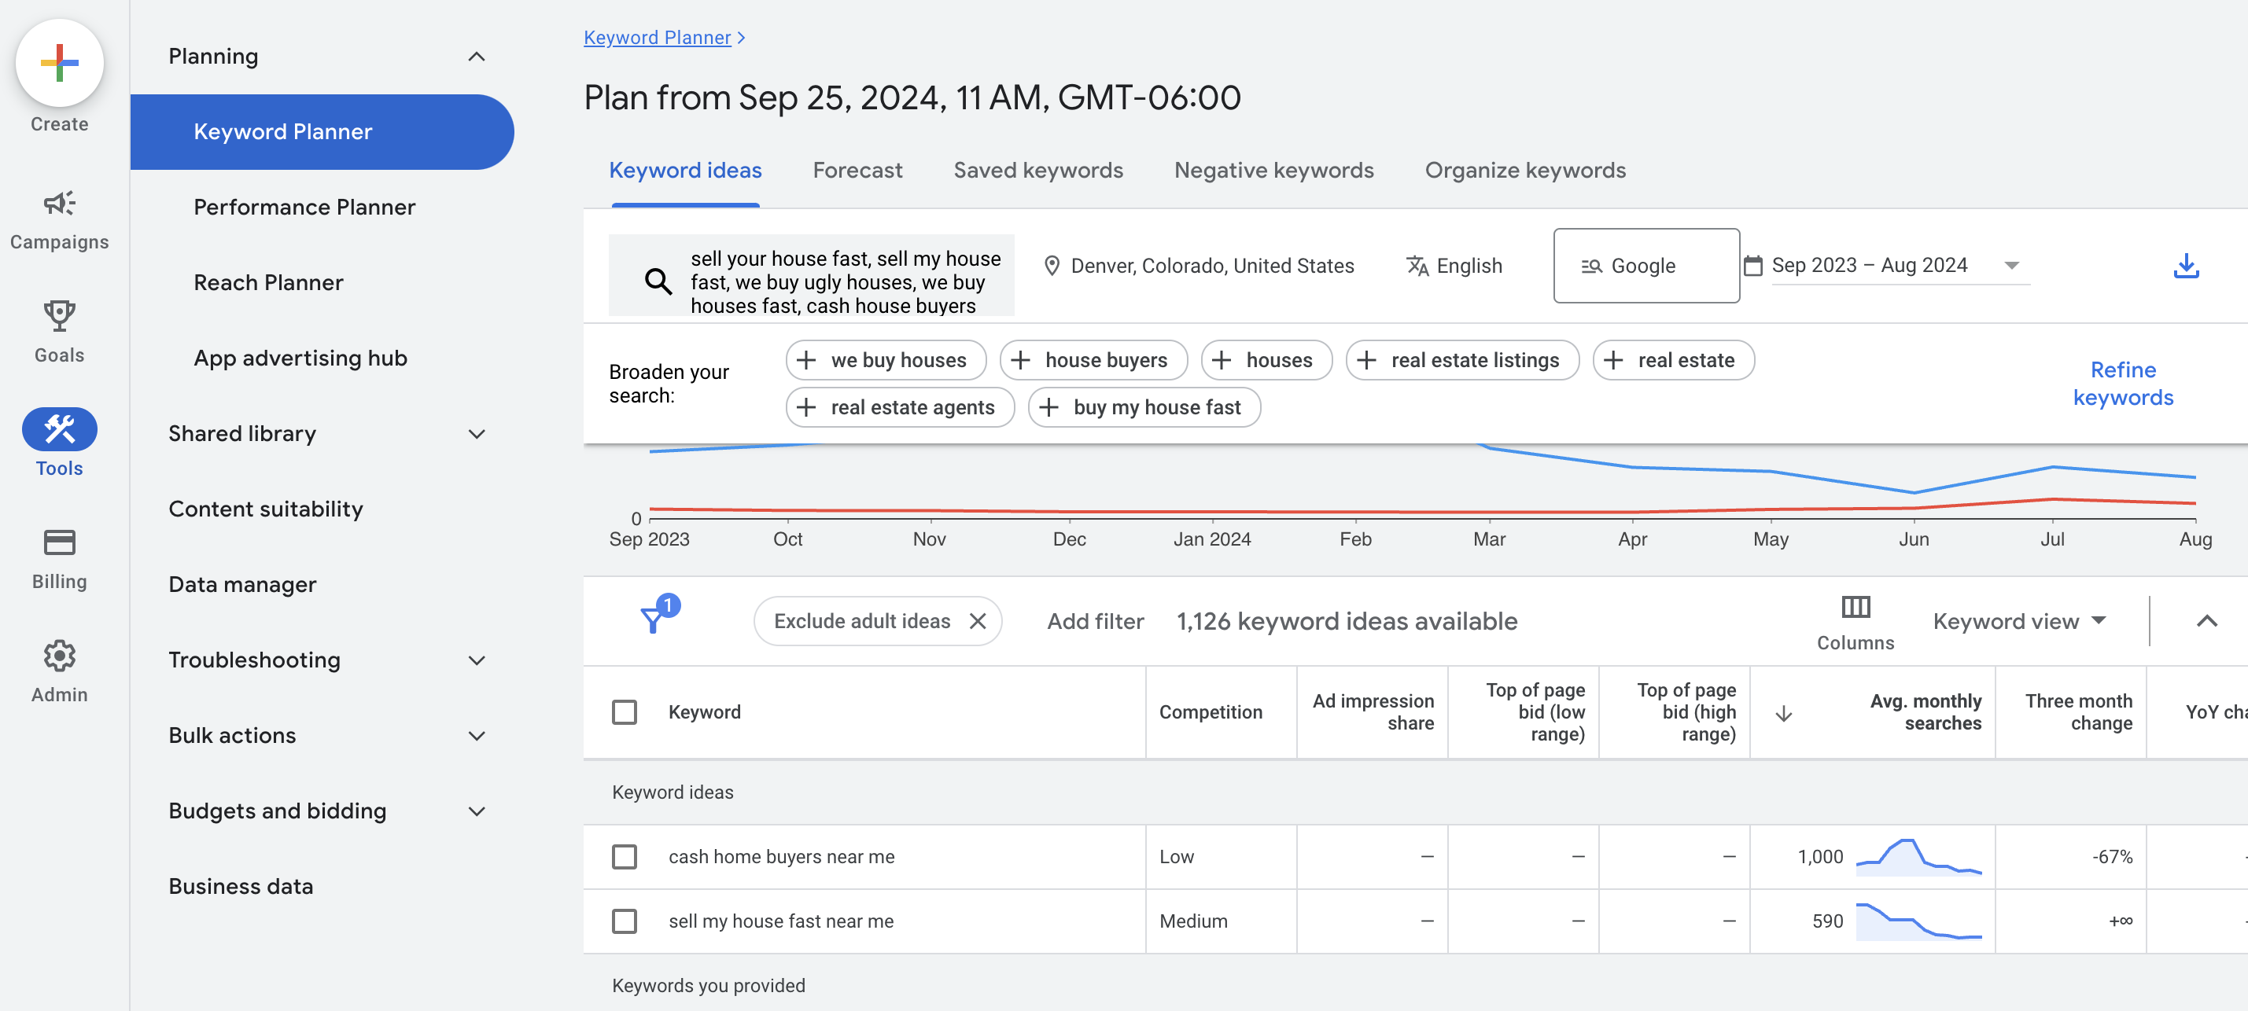The width and height of the screenshot is (2248, 1011).
Task: Click the location pin icon for Denver
Action: pyautogui.click(x=1052, y=266)
